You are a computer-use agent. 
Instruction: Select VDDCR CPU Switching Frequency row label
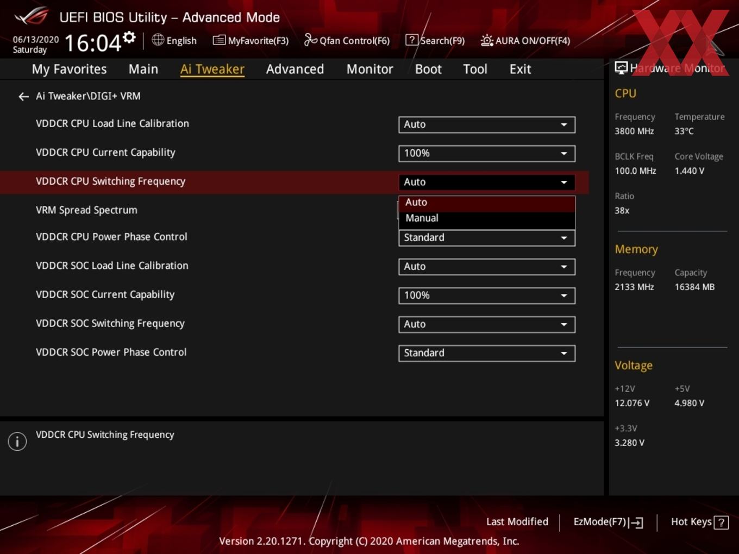click(110, 181)
